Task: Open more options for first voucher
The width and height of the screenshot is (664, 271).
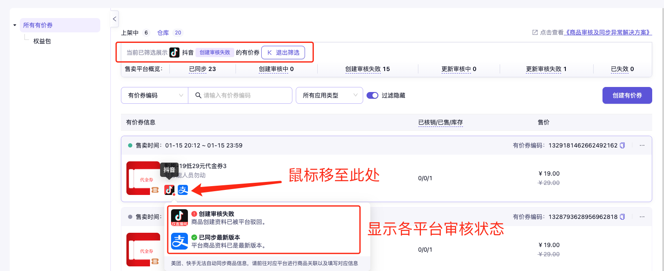Action: click(x=642, y=145)
